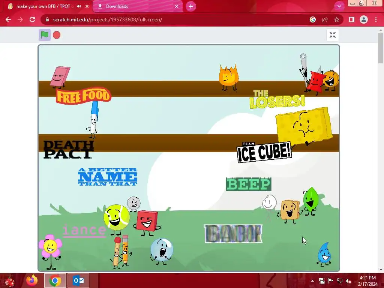Mute audio on the Scratch tab
384x288 pixels.
coord(79,6)
